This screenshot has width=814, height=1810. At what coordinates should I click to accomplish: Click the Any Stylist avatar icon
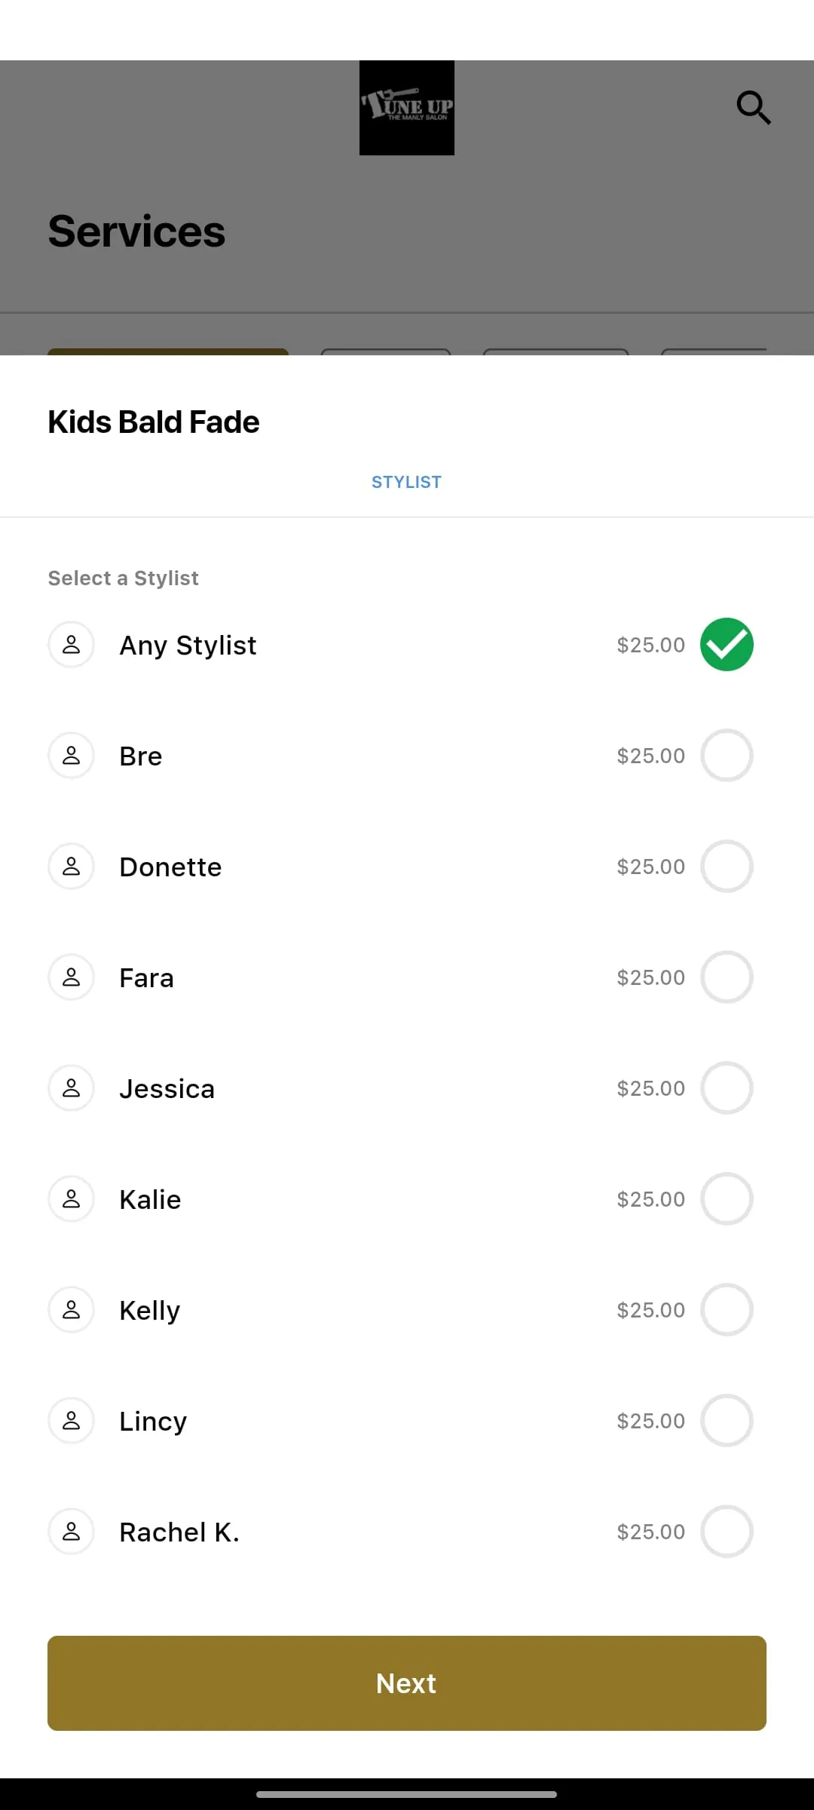[71, 645]
